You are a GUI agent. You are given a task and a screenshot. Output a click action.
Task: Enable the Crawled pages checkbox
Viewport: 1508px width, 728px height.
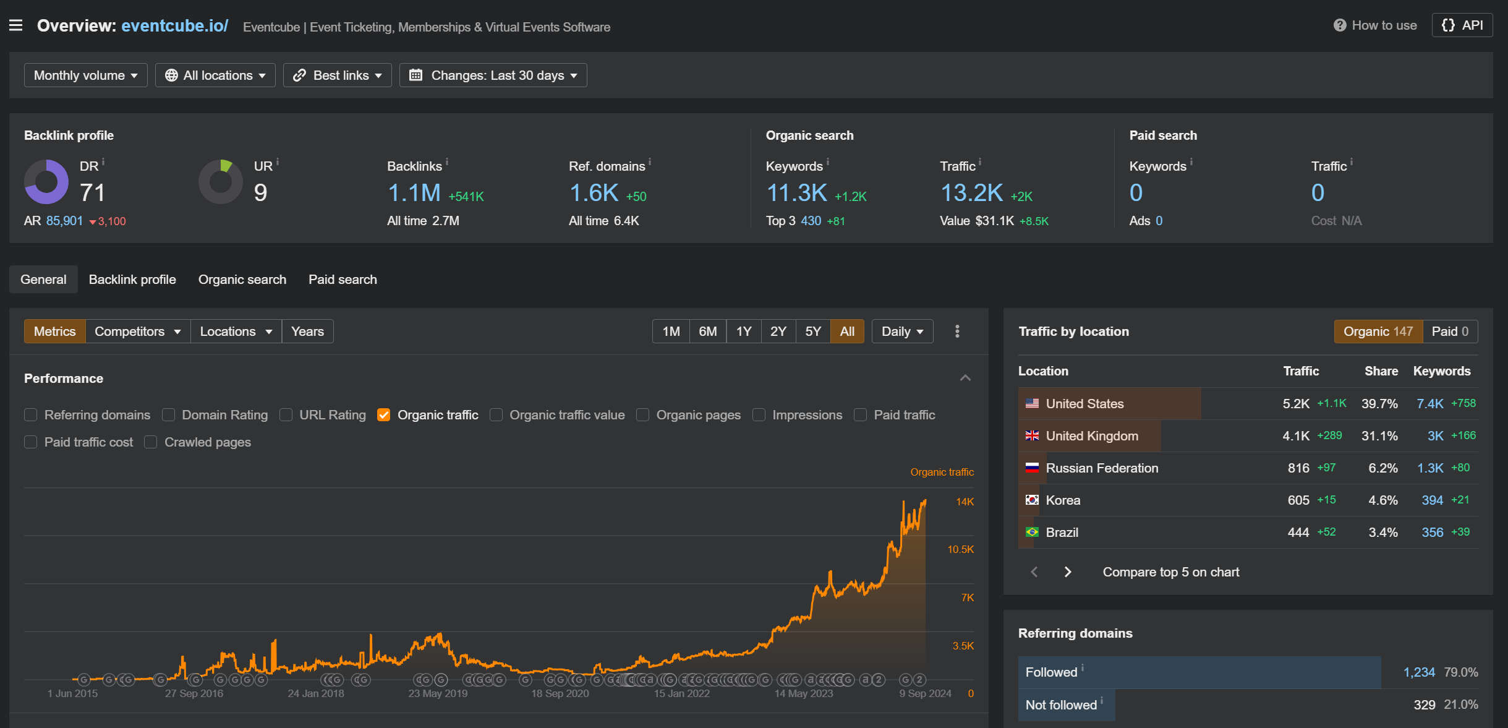coord(150,442)
